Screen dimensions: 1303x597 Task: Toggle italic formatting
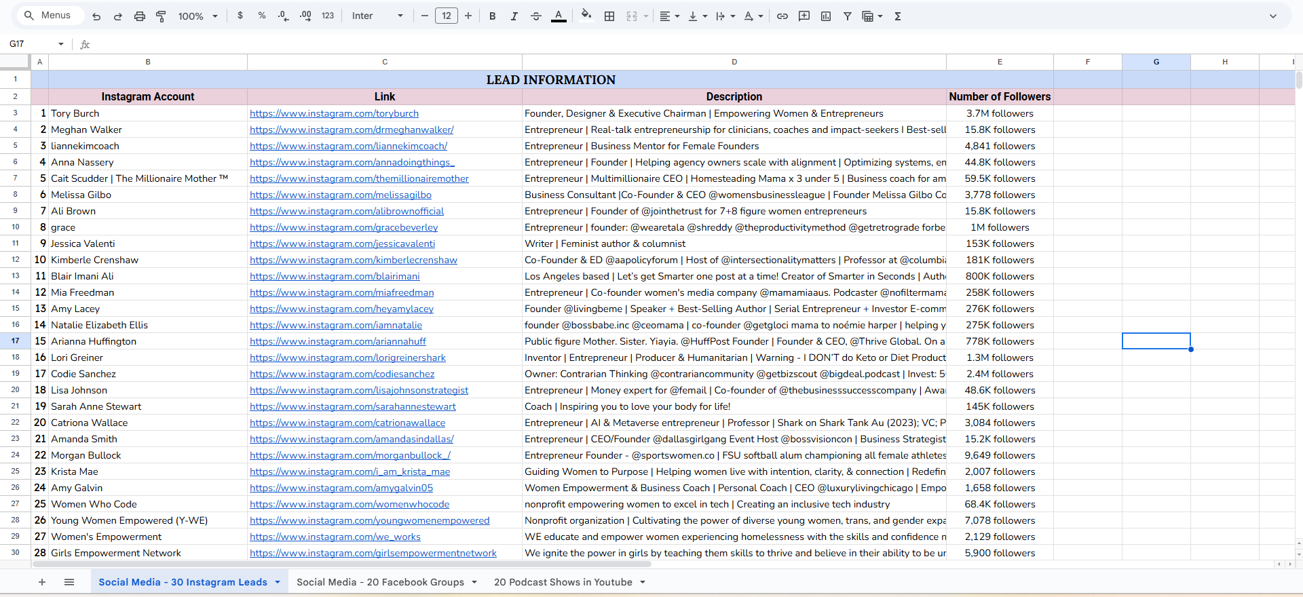[x=514, y=16]
